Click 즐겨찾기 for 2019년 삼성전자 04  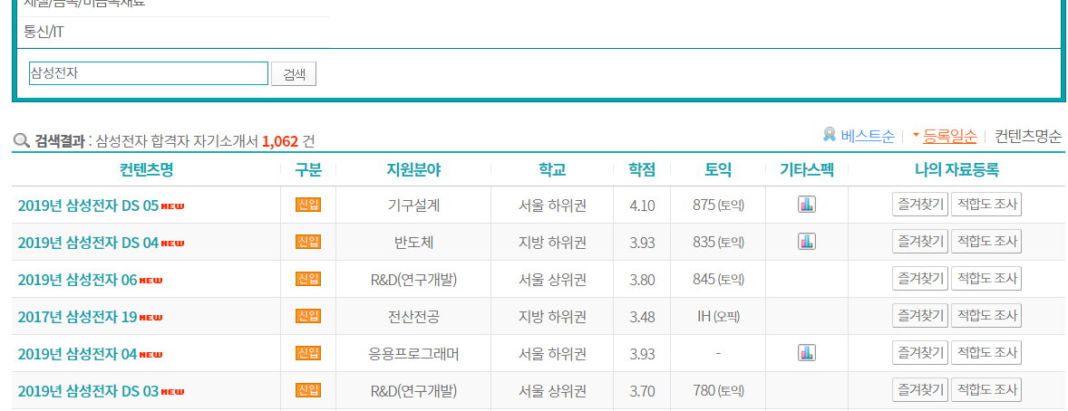[x=920, y=352]
